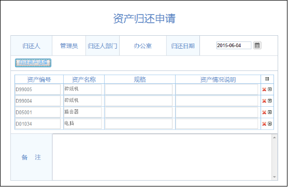
Task: Click the asset number field D99004
Action: point(38,101)
